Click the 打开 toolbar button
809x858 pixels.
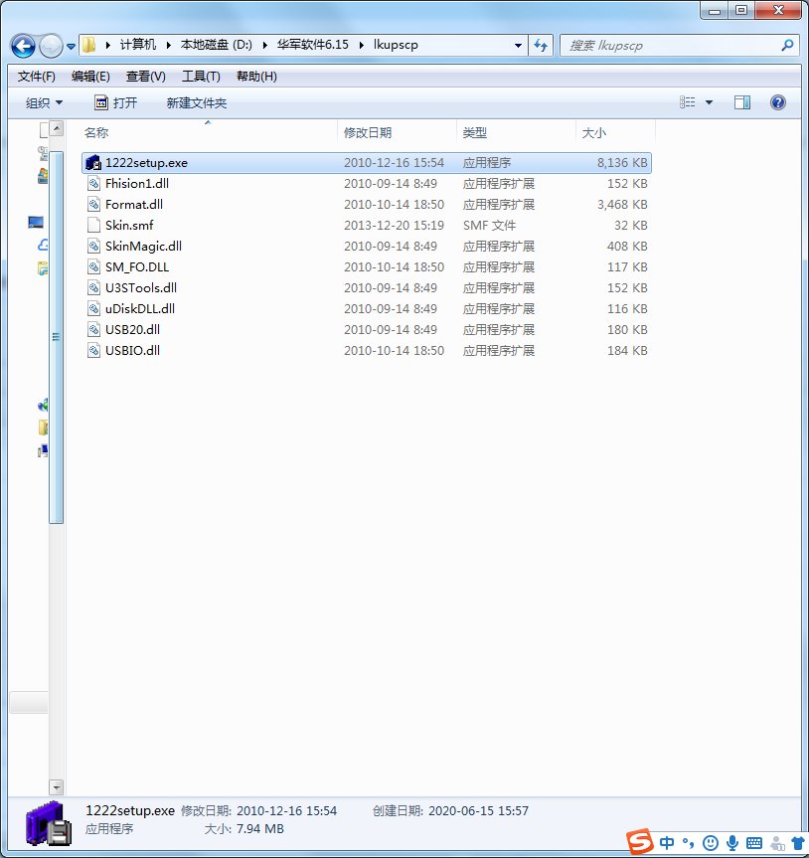click(116, 102)
